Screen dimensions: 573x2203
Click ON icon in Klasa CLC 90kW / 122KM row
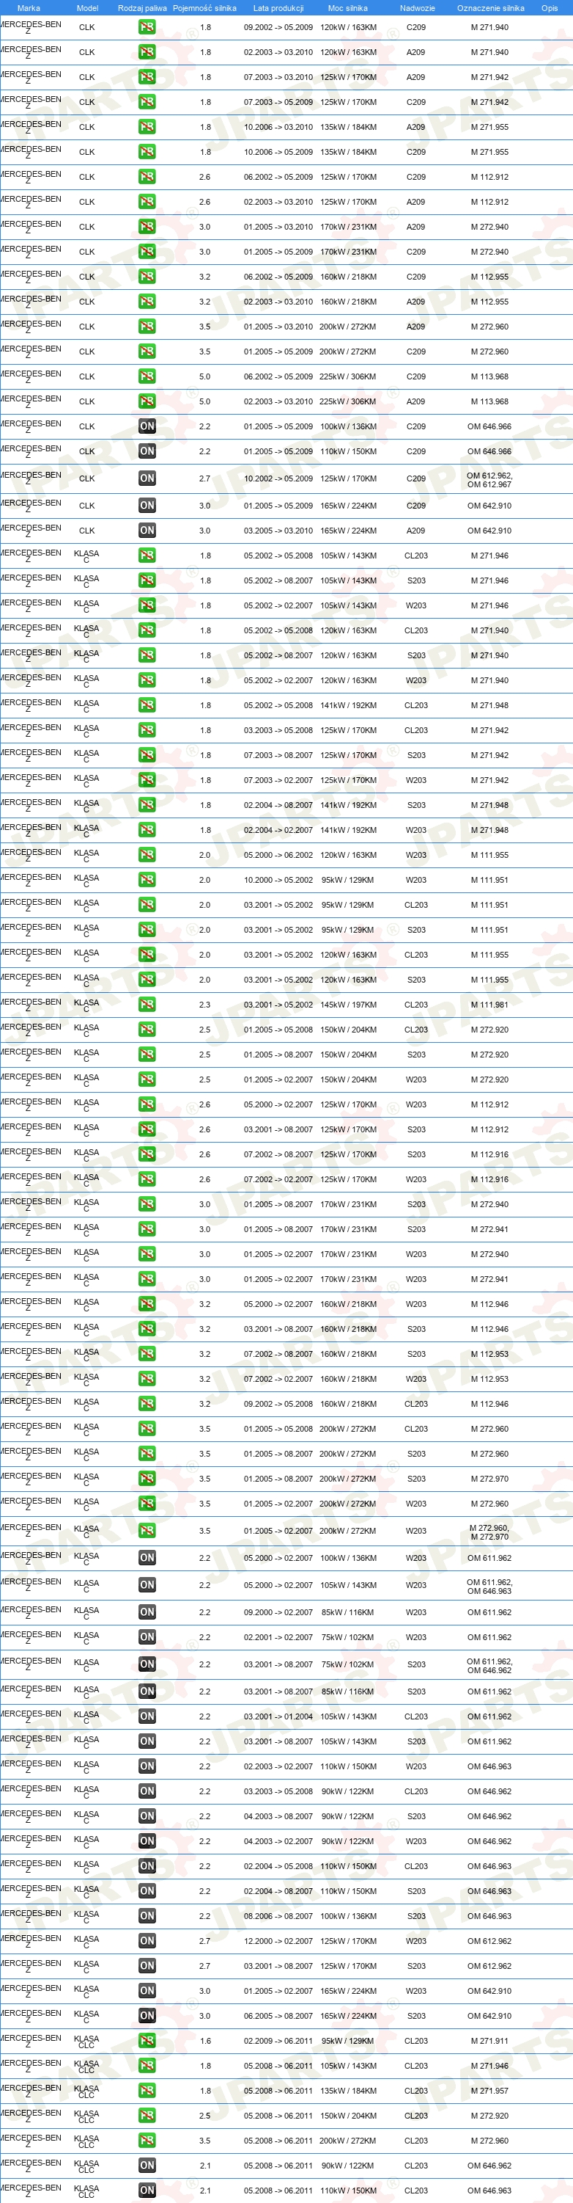click(147, 2166)
